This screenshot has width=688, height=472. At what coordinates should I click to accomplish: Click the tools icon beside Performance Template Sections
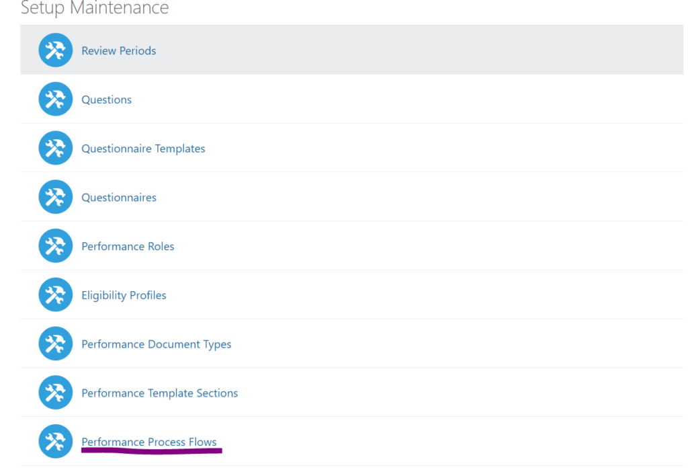click(x=55, y=392)
